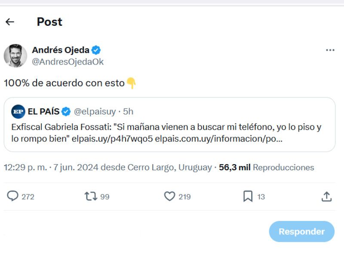
Task: Click the EL PAÍS verified checkmark
Action: [65, 111]
